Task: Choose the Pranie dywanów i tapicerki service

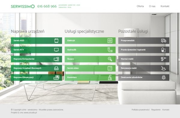Action: click(x=144, y=50)
